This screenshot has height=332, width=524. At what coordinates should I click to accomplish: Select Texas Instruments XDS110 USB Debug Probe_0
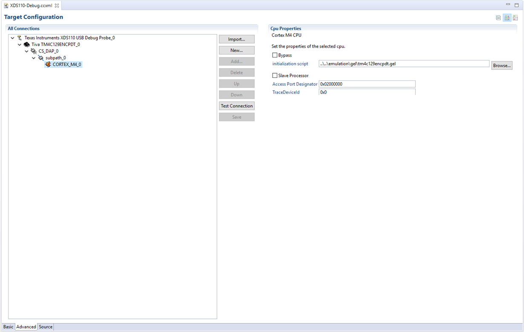[69, 38]
